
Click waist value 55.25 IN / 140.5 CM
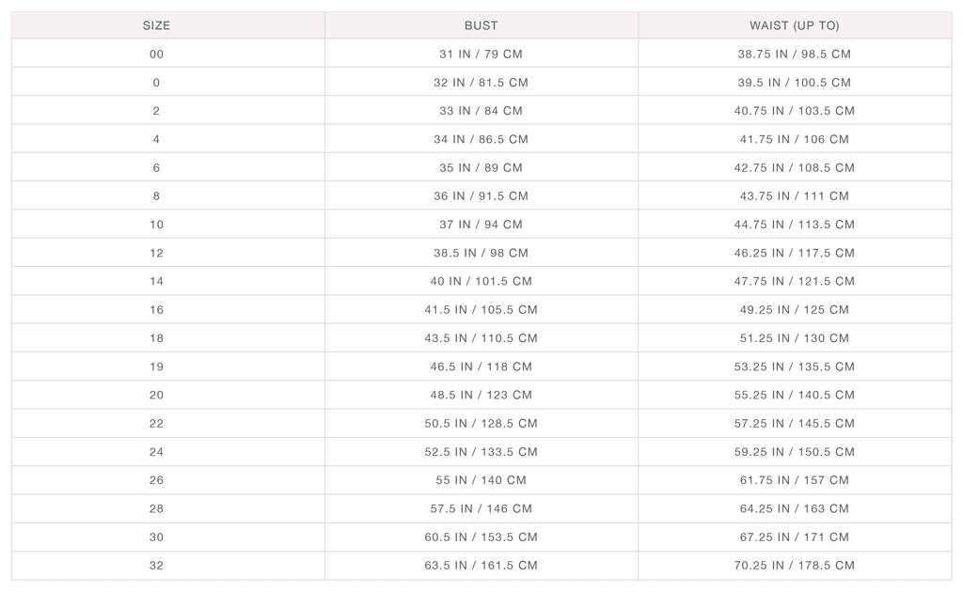(794, 395)
